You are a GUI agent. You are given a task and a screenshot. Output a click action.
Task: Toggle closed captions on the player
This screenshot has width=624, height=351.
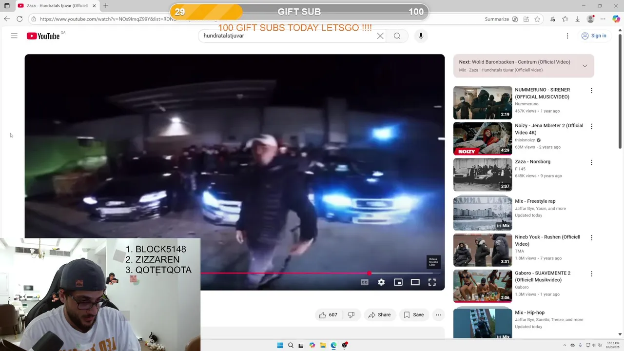(364, 282)
